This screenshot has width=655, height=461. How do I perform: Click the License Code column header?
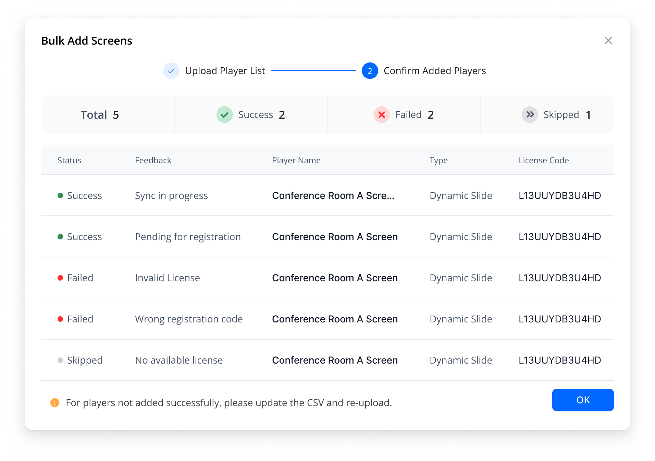coord(544,160)
